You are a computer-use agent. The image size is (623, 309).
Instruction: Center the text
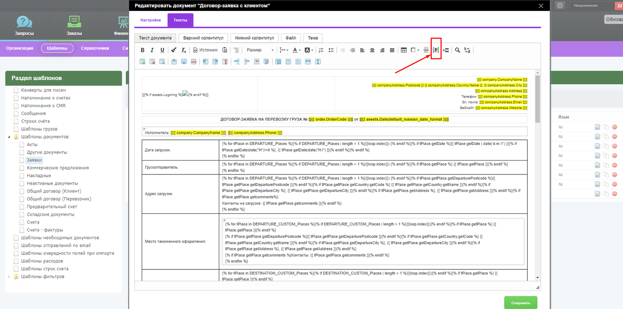[372, 50]
